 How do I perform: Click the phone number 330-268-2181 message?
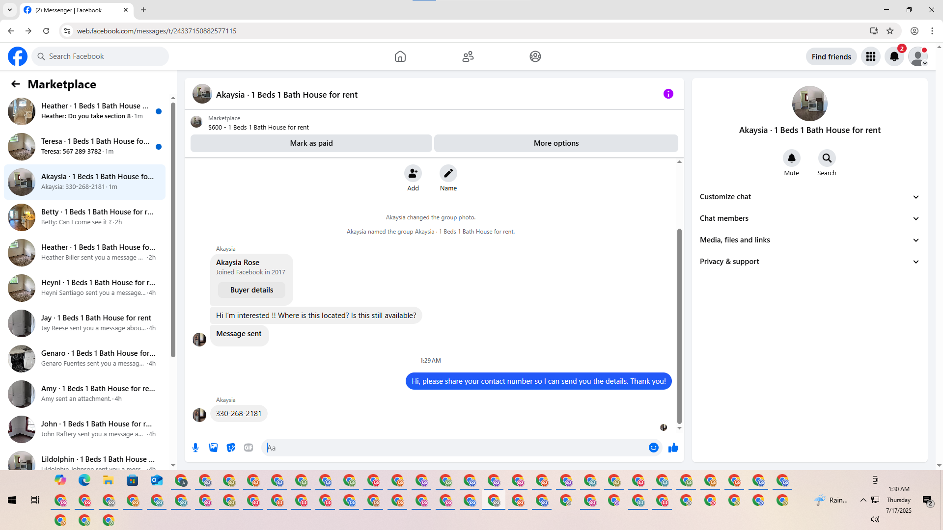pyautogui.click(x=239, y=414)
